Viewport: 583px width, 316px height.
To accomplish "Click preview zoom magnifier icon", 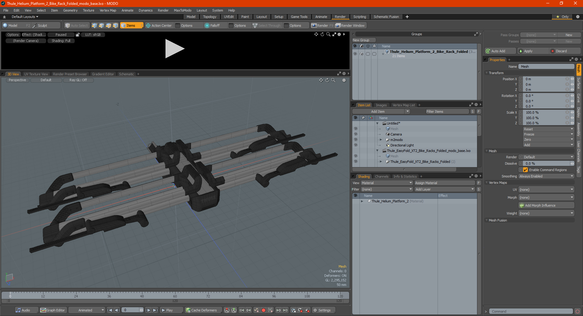I will [328, 34].
